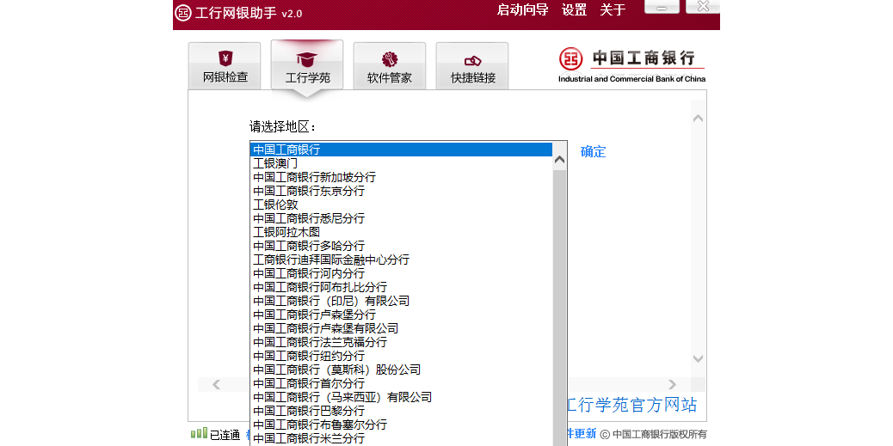Switch to the 工行学苑 tab
The image size is (893, 446).
307,66
